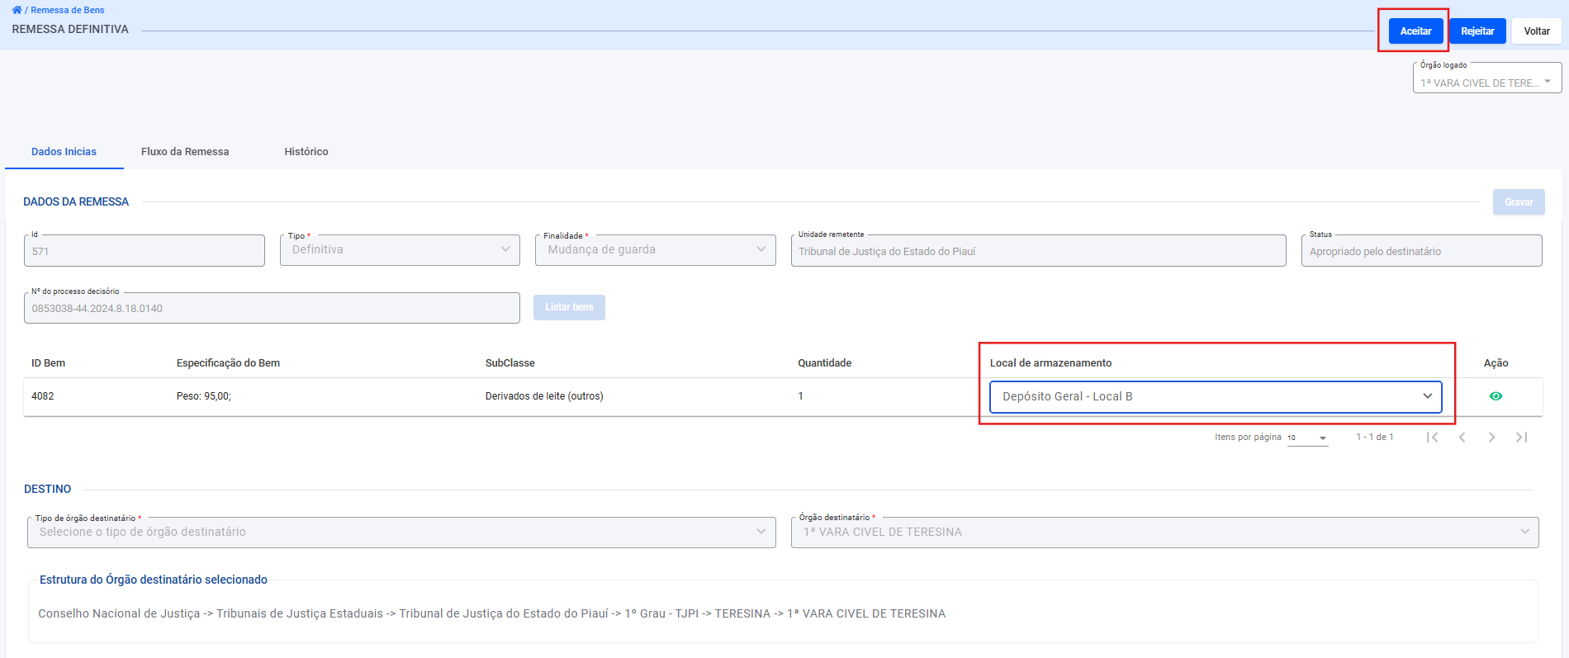Click the home icon in breadcrumb
The height and width of the screenshot is (658, 1569).
[17, 10]
